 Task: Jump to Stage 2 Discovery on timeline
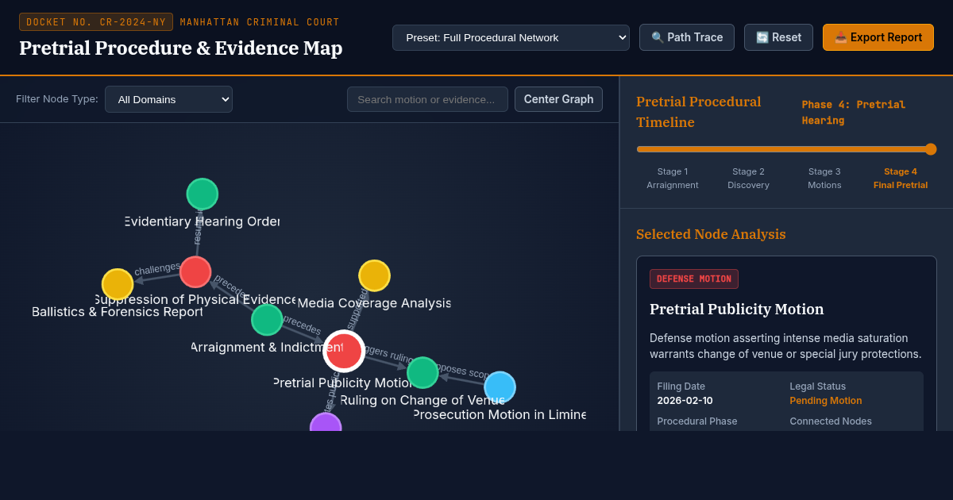pyautogui.click(x=748, y=178)
